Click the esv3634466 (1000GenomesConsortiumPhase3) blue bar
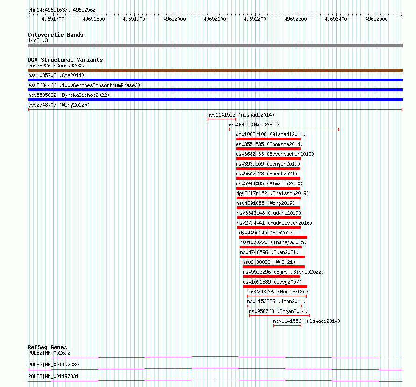 (x=215, y=90)
